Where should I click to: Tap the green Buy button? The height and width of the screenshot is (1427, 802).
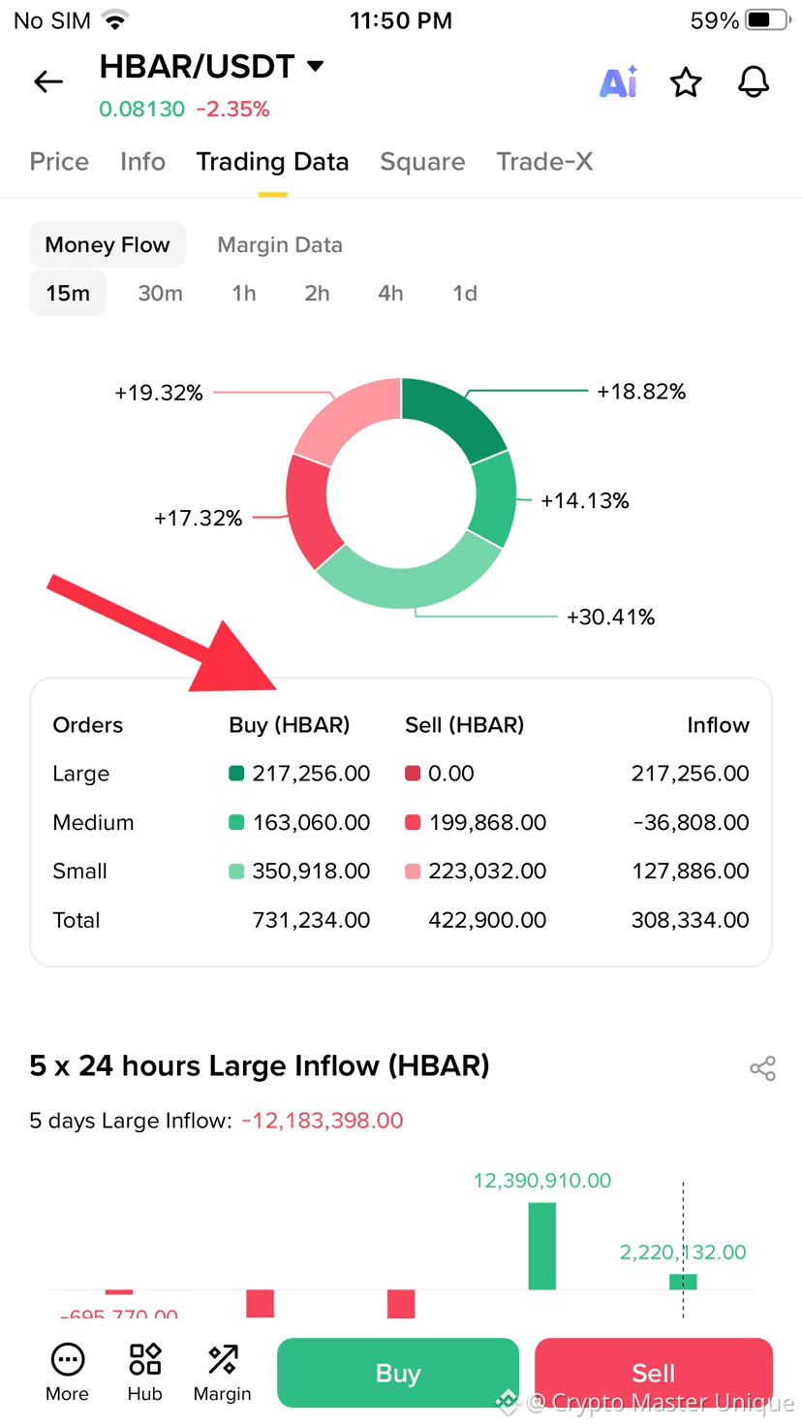pos(398,1373)
